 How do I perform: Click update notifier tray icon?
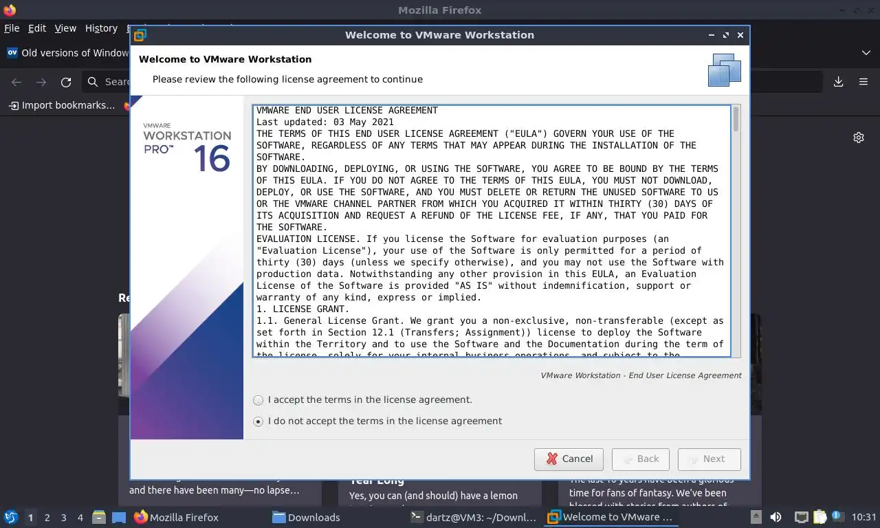pyautogui.click(x=838, y=516)
